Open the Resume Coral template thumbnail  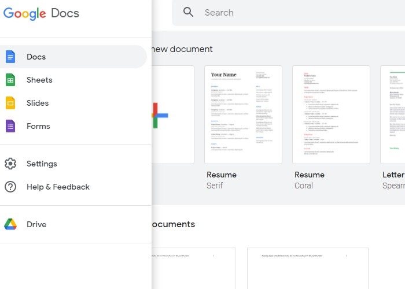pos(331,115)
